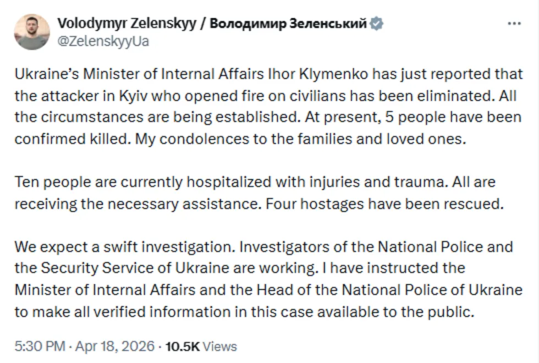Click the phrase attacker in Kyiv
The width and height of the screenshot is (539, 363).
click(x=95, y=96)
